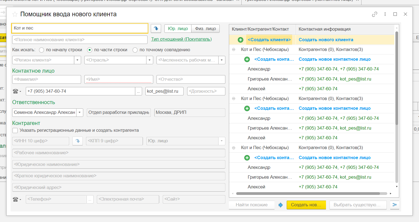Open the Численность рабочих мест dropdown
The width and height of the screenshot is (419, 222).
tap(222, 60)
